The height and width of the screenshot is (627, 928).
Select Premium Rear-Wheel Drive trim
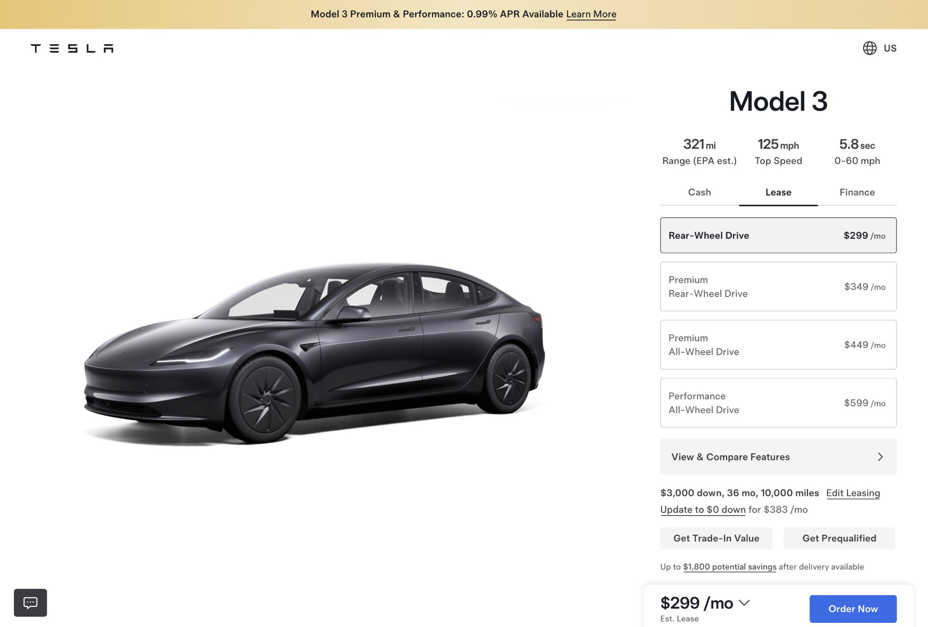[778, 287]
